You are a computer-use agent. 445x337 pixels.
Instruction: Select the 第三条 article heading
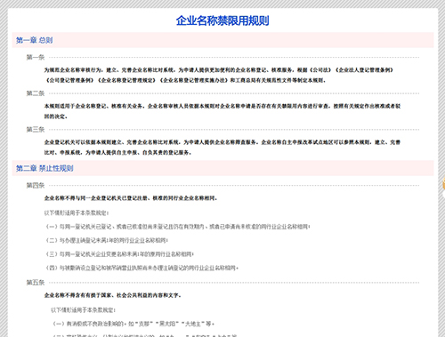click(36, 130)
